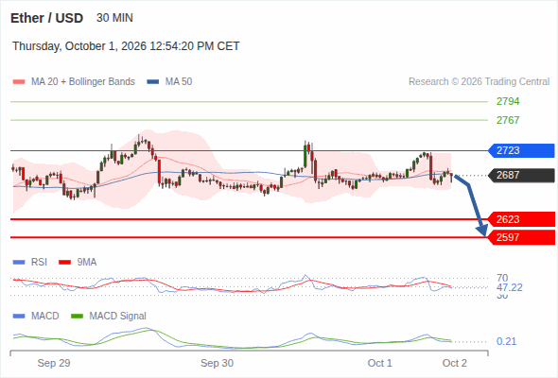
Task: Select the 2597 red support price tag
Action: (x=521, y=237)
